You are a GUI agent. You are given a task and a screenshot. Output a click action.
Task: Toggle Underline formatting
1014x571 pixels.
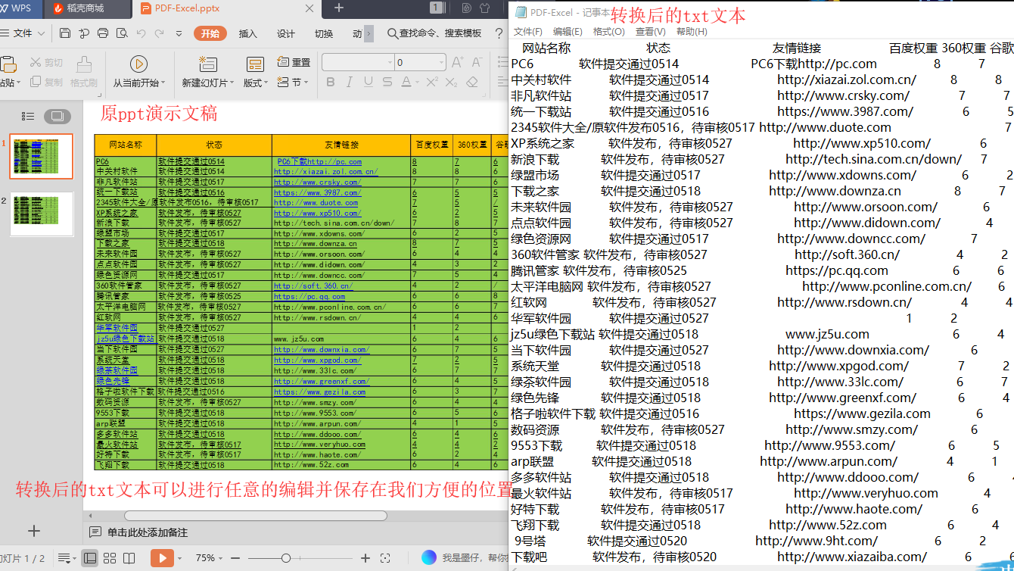[x=368, y=82]
